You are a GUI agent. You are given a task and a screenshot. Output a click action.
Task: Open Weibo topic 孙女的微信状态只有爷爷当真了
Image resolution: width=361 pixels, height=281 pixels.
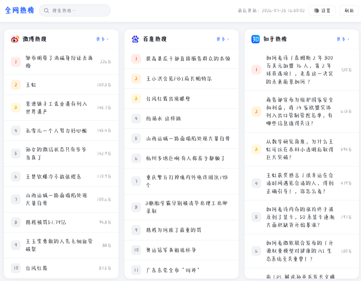pyautogui.click(x=61, y=153)
